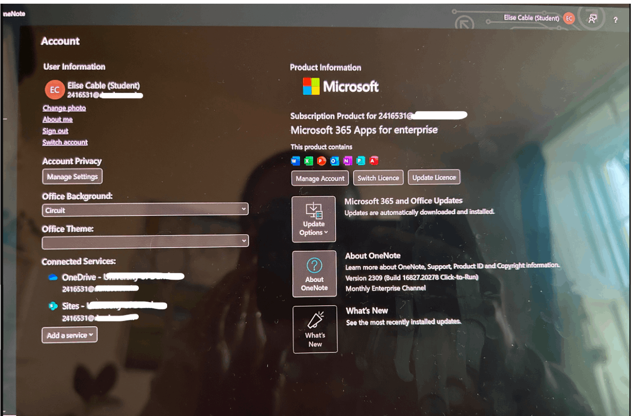
Task: Click the EC avatar in title bar
Action: point(569,18)
